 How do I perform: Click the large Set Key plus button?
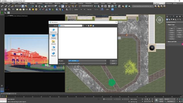[x=156, y=100]
